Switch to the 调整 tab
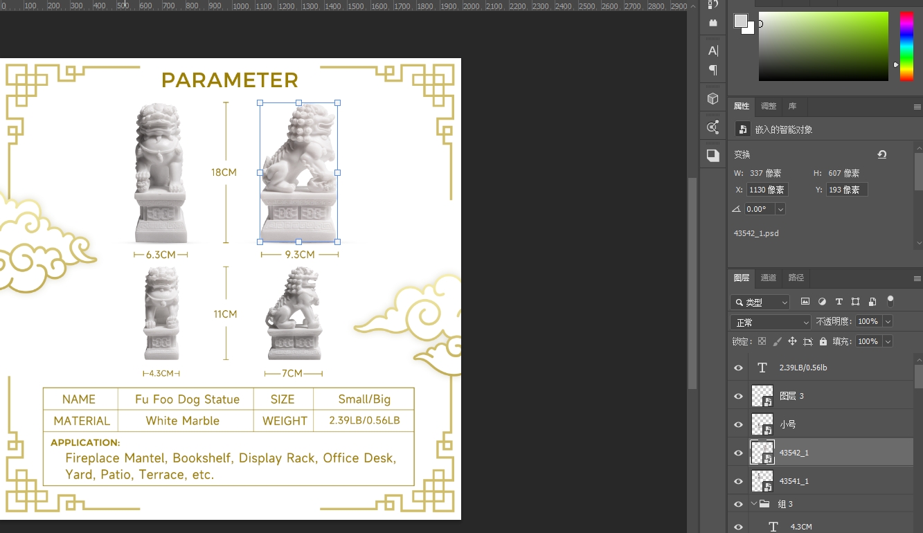 [769, 106]
